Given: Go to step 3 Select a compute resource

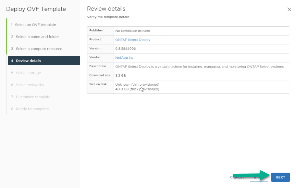Looking at the screenshot, I should point(36,49).
